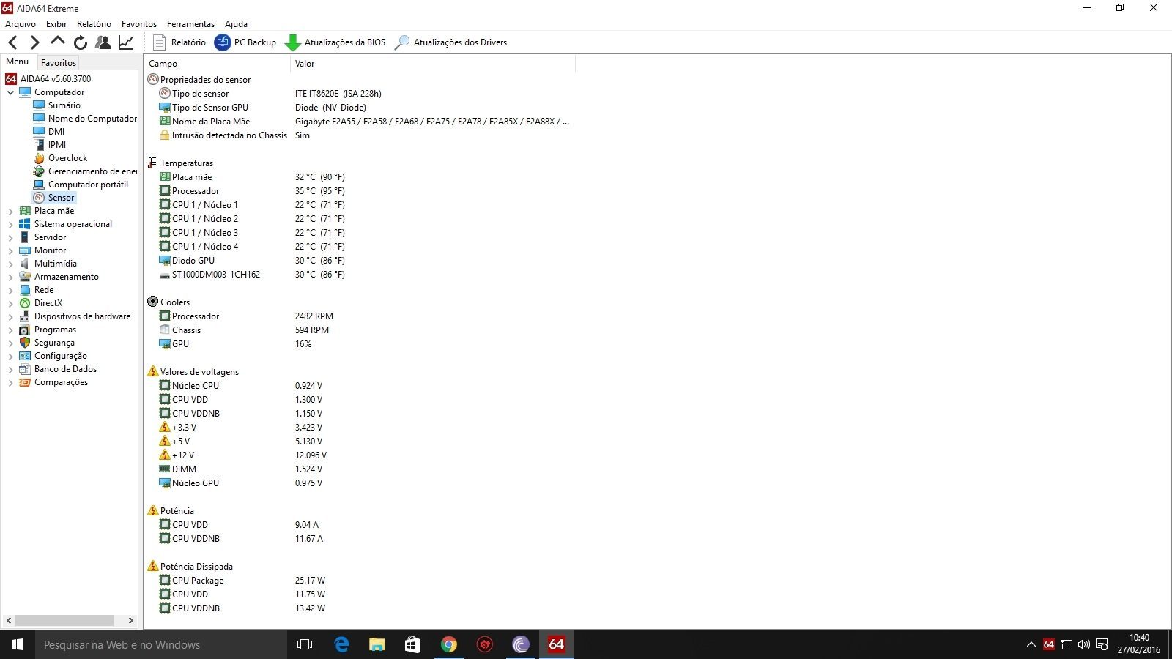Launch PC Backup from the toolbar
The height and width of the screenshot is (659, 1172).
(x=245, y=42)
